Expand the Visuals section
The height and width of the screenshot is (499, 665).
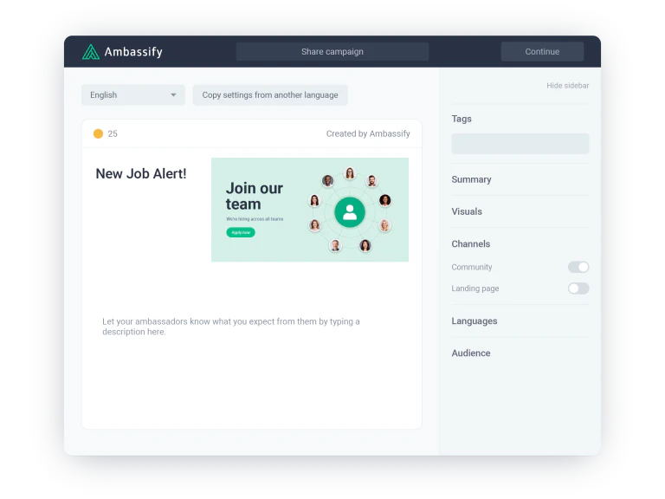[x=467, y=211]
